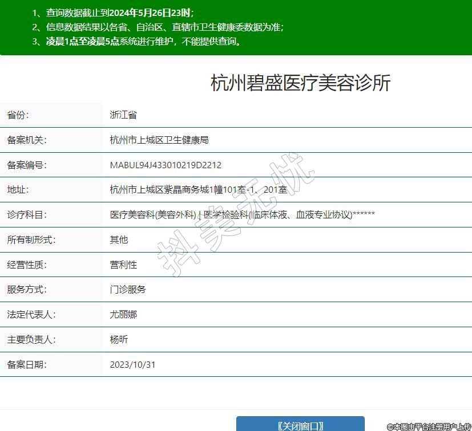Viewport: 472px width, 431px height.
Task: Click the 备案日期 row label
Action: pos(27,365)
